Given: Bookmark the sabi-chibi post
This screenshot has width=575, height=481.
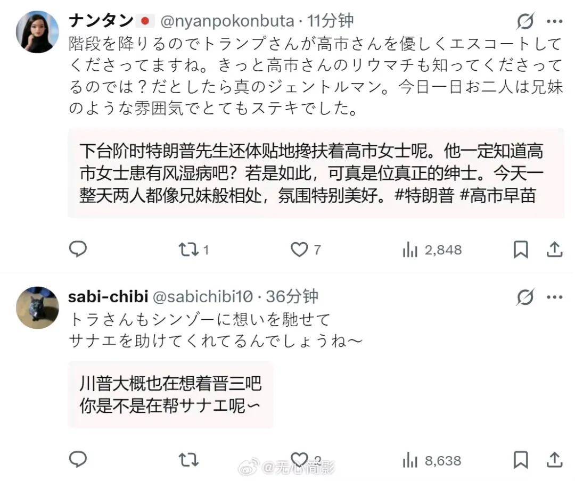Looking at the screenshot, I should 520,459.
